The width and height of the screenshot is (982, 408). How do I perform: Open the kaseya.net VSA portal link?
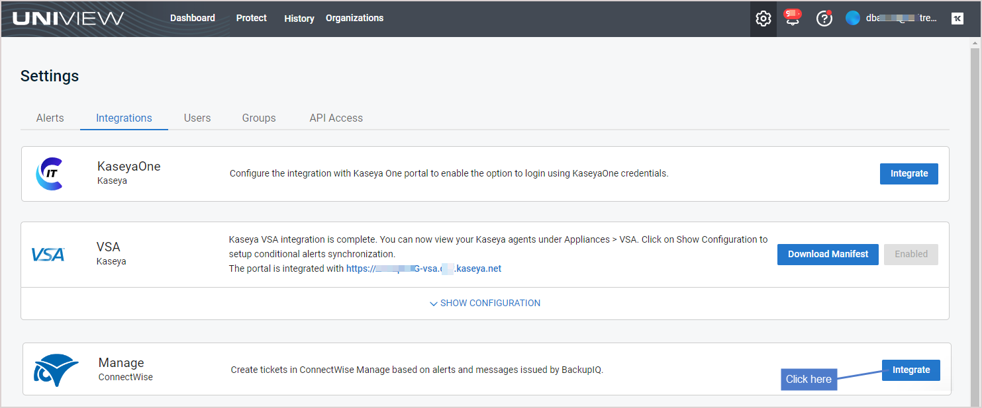[424, 268]
